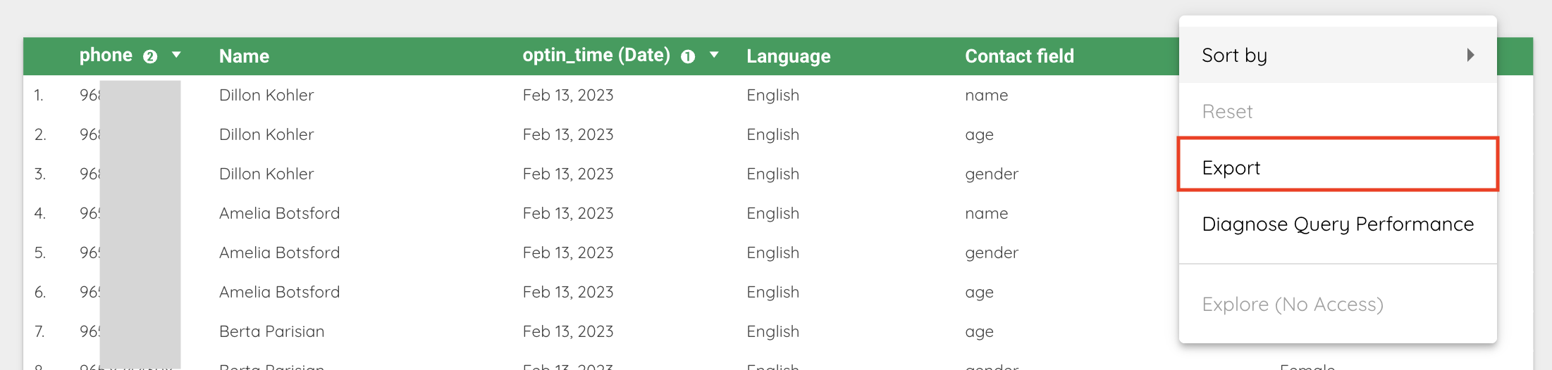This screenshot has width=1552, height=370.
Task: Click phone column sort arrow
Action: click(176, 55)
